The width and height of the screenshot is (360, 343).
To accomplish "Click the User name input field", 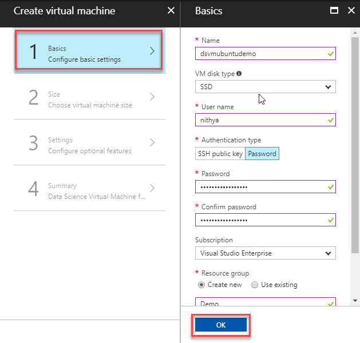I will 260,120.
